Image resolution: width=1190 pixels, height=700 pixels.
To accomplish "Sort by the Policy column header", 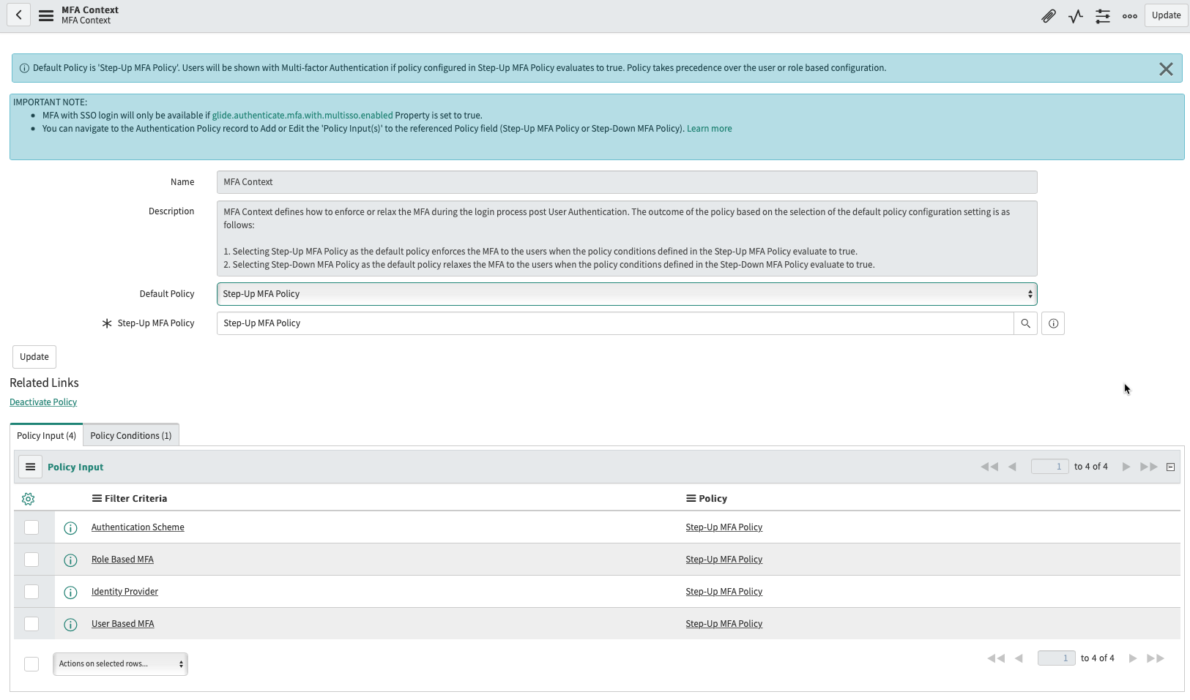I will click(713, 499).
